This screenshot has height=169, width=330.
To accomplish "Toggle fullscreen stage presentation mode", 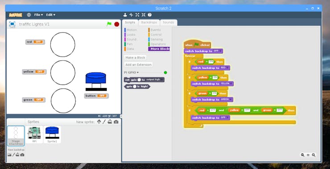I will (12, 24).
